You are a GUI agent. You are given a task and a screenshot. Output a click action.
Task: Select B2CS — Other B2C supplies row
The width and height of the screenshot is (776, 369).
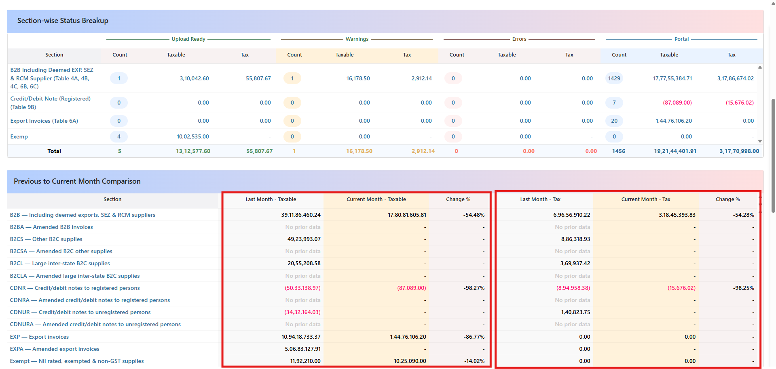[x=46, y=239]
